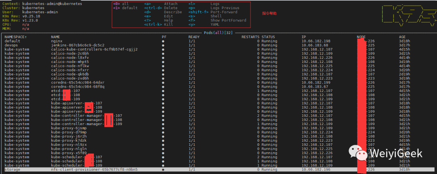Select the calico-node-2c6bh pod
Image resolution: width=437 pixels, height=174 pixels.
pos(70,53)
